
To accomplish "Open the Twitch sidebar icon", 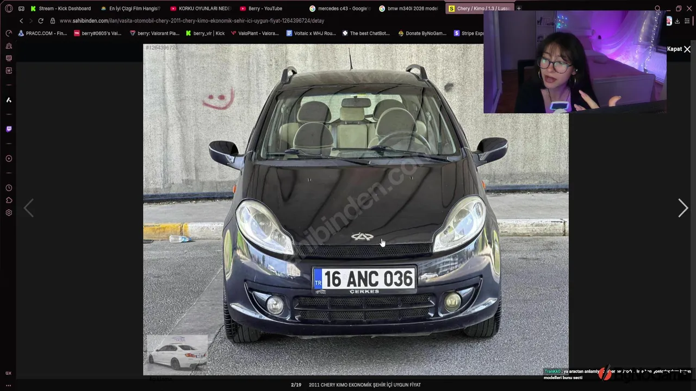I will (x=9, y=129).
